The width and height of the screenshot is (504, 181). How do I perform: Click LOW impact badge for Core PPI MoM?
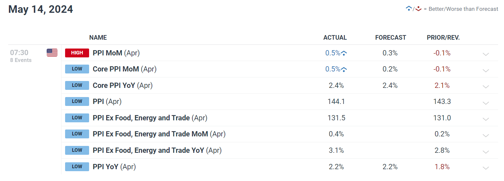click(77, 69)
